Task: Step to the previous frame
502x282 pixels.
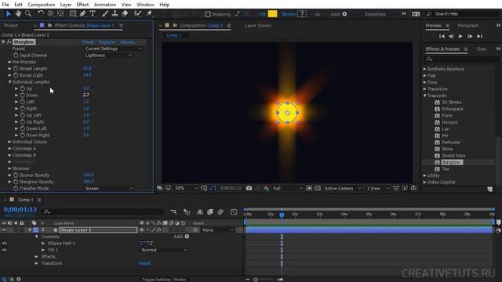Action: coord(451,36)
